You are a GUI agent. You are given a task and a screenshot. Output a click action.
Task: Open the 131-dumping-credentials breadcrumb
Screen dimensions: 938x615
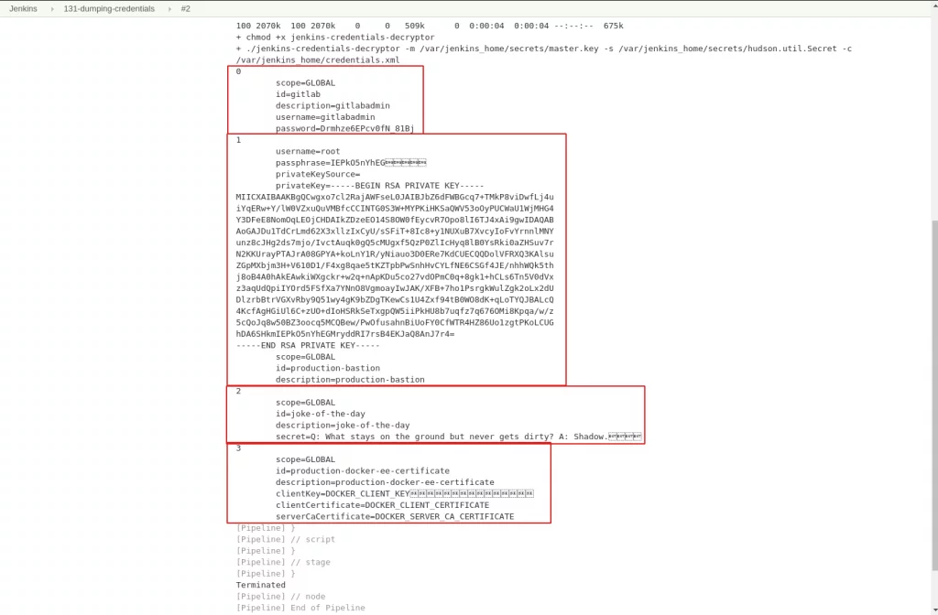point(109,8)
